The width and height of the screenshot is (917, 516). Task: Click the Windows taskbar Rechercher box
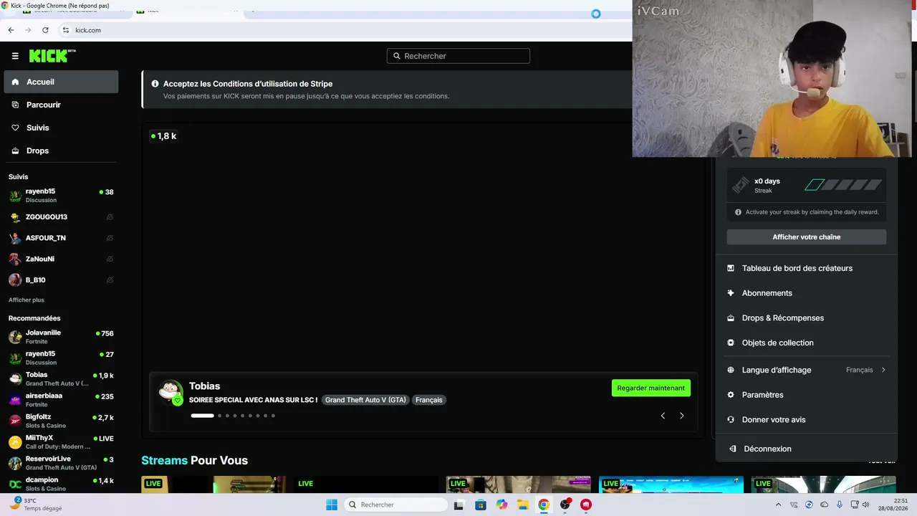point(395,505)
